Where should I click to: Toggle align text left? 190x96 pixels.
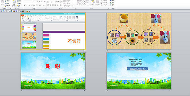(x=48, y=5)
